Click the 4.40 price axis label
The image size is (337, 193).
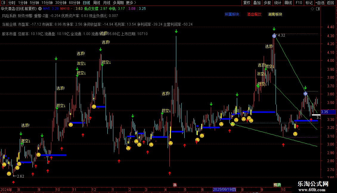[x=331, y=27]
